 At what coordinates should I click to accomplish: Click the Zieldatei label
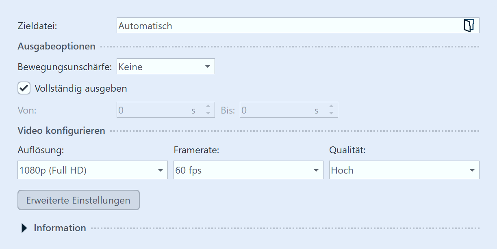click(37, 26)
